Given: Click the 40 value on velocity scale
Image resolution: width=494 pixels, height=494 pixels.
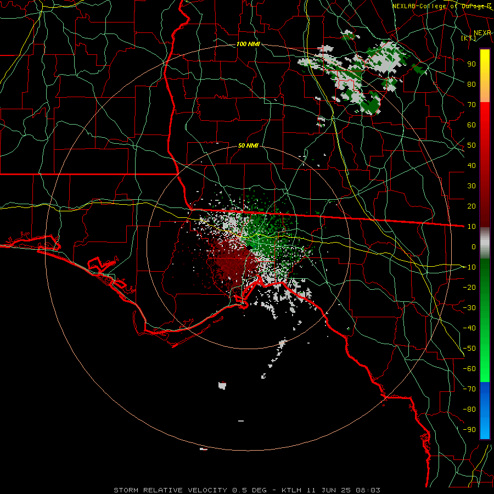Looking at the screenshot, I should [x=471, y=165].
